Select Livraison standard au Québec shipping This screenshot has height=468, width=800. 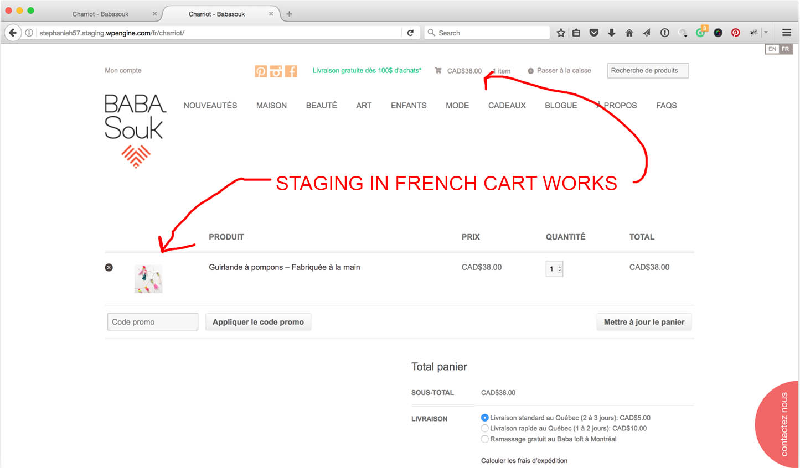(x=485, y=418)
